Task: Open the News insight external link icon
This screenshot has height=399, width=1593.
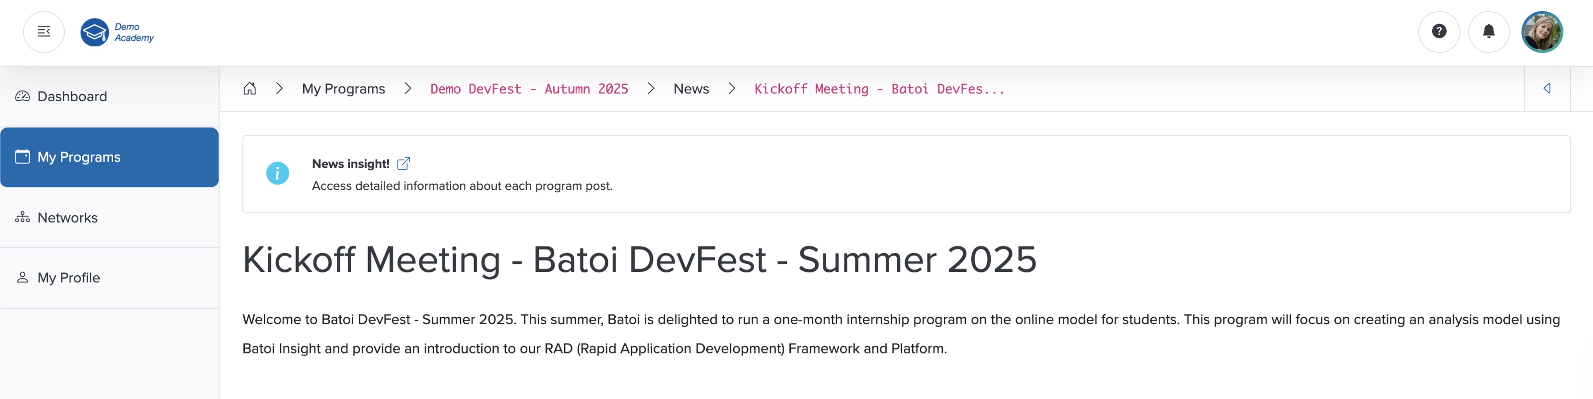Action: click(403, 164)
